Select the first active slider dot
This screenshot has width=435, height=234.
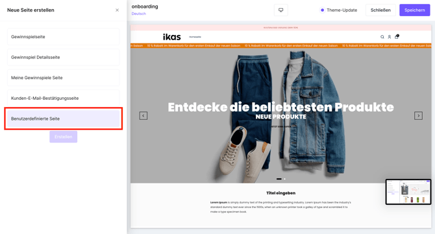tap(279, 179)
